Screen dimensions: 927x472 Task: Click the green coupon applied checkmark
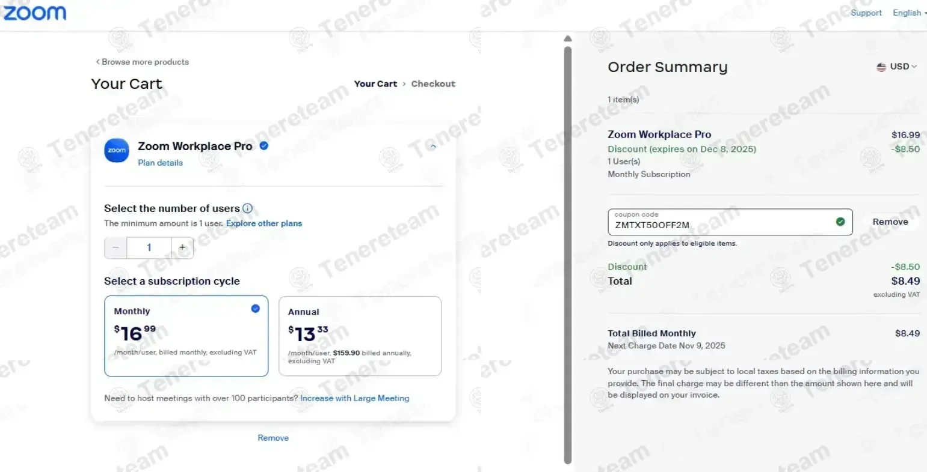click(x=840, y=222)
